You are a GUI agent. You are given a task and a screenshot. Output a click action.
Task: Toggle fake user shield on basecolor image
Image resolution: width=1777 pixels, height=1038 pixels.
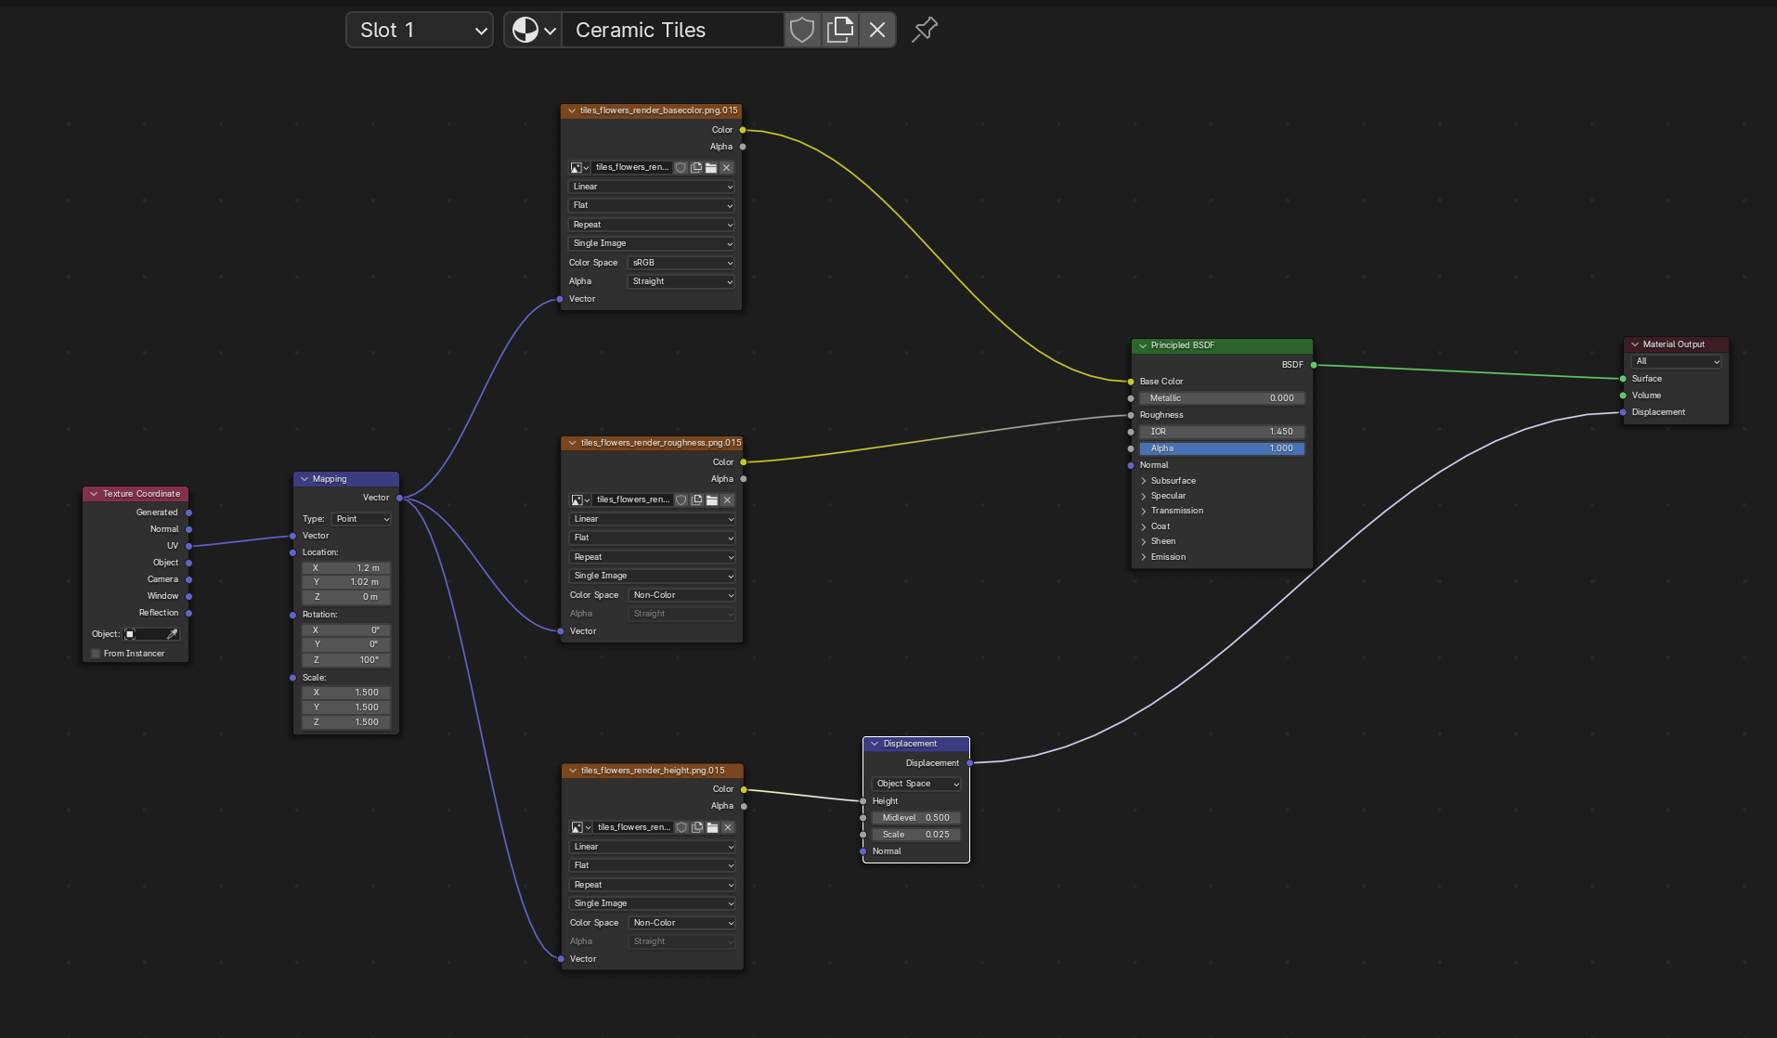coord(681,168)
